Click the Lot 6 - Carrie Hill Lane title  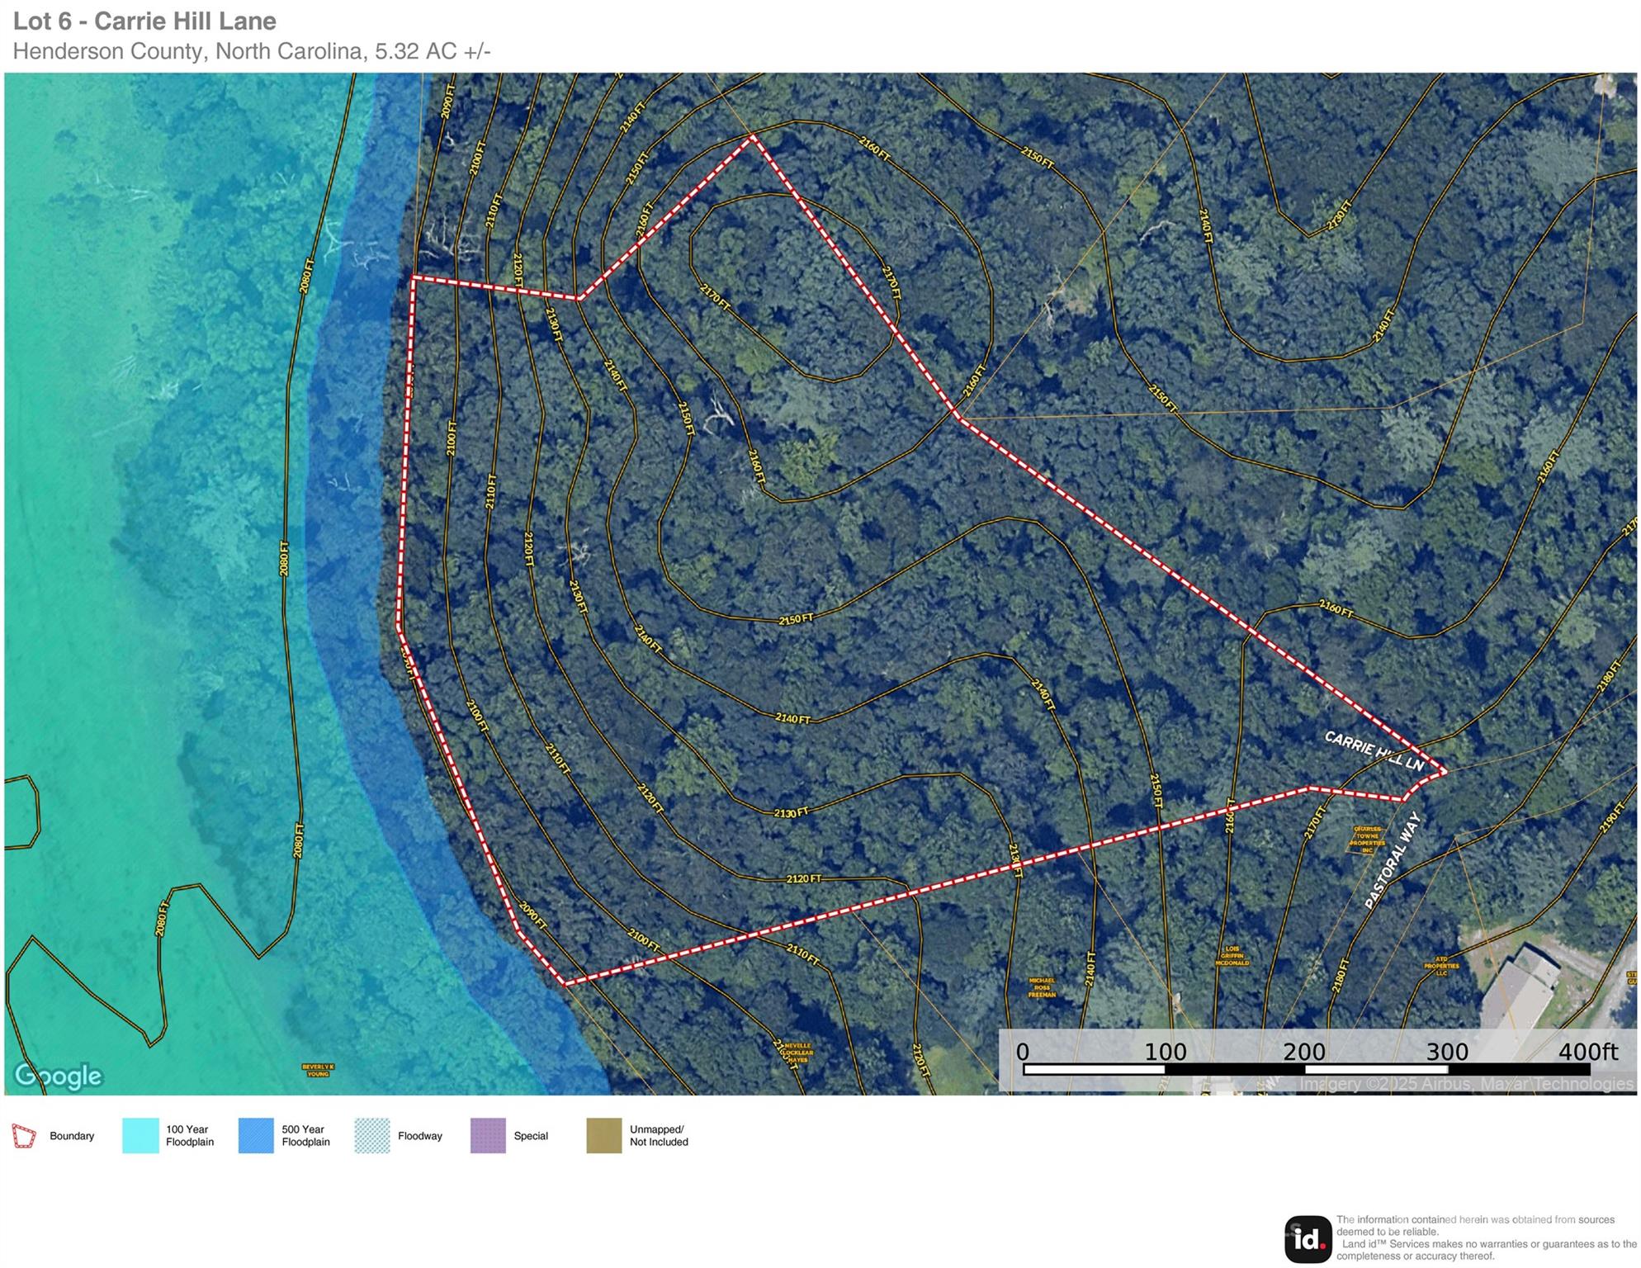(x=144, y=21)
